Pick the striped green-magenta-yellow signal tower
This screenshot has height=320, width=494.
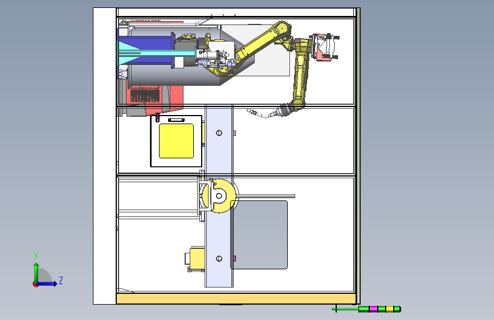379,309
